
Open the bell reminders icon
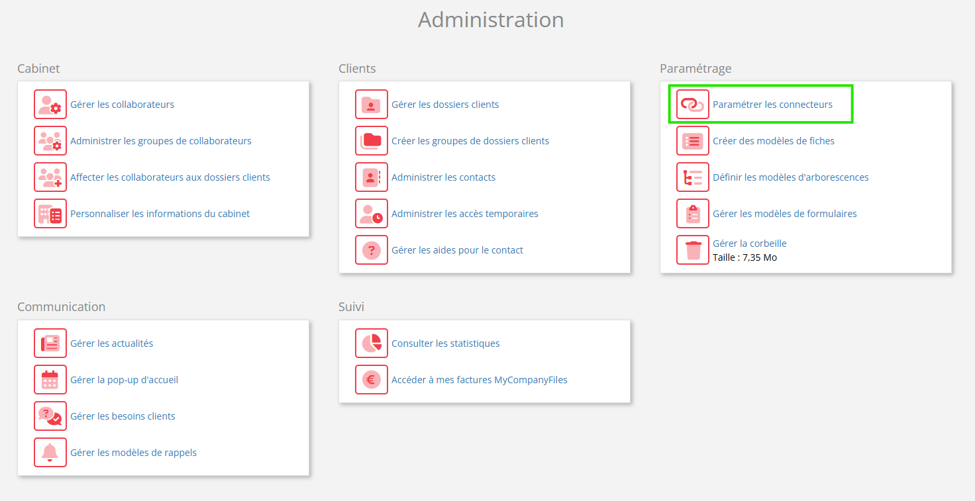[x=50, y=453]
